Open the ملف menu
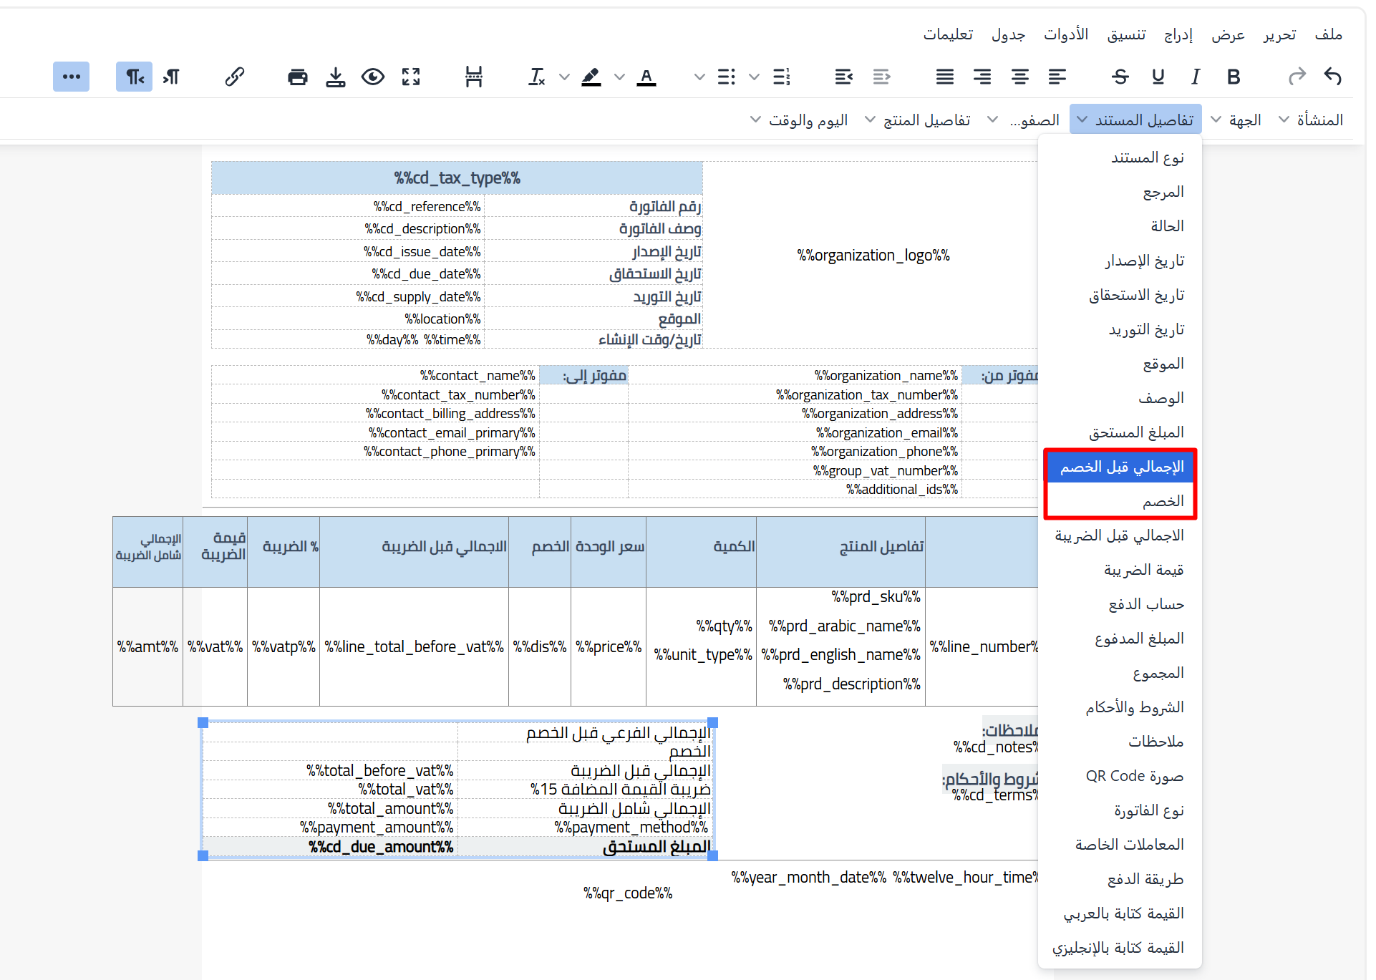Viewport: 1376px width, 980px height. 1328,34
